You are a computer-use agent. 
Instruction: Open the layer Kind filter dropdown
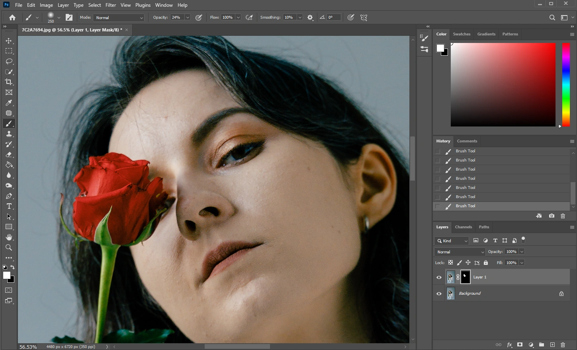tap(452, 241)
